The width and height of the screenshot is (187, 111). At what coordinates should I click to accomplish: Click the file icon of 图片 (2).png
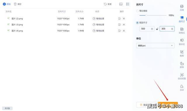coord(8,18)
